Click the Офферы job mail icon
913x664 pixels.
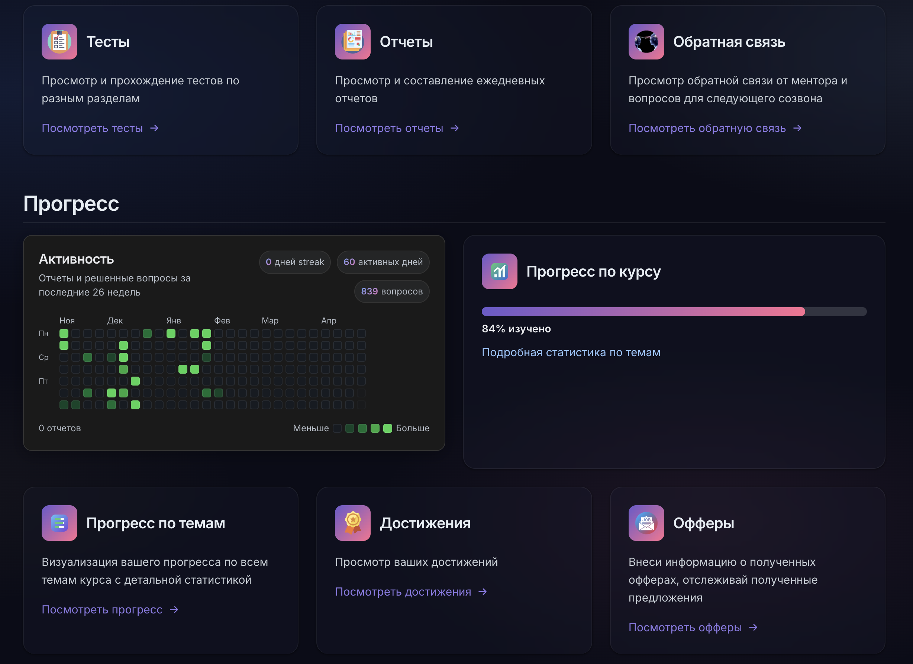click(646, 523)
